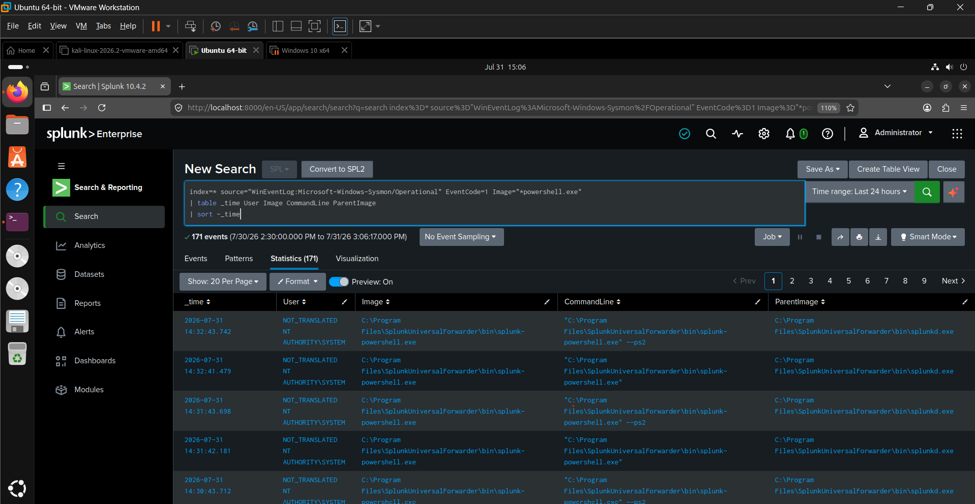
Task: Open the Visualization tab
Action: [357, 259]
